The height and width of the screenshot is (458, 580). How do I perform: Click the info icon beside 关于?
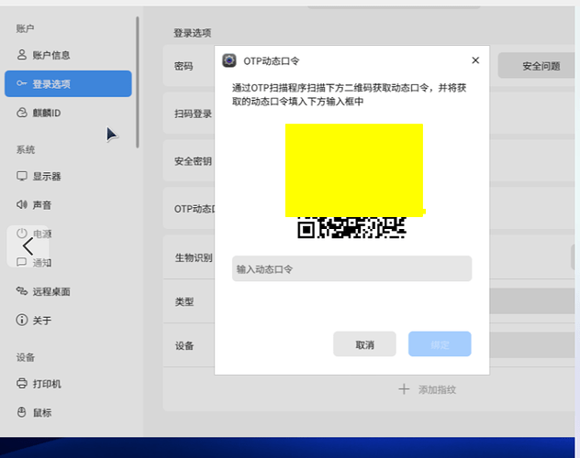pyautogui.click(x=22, y=320)
